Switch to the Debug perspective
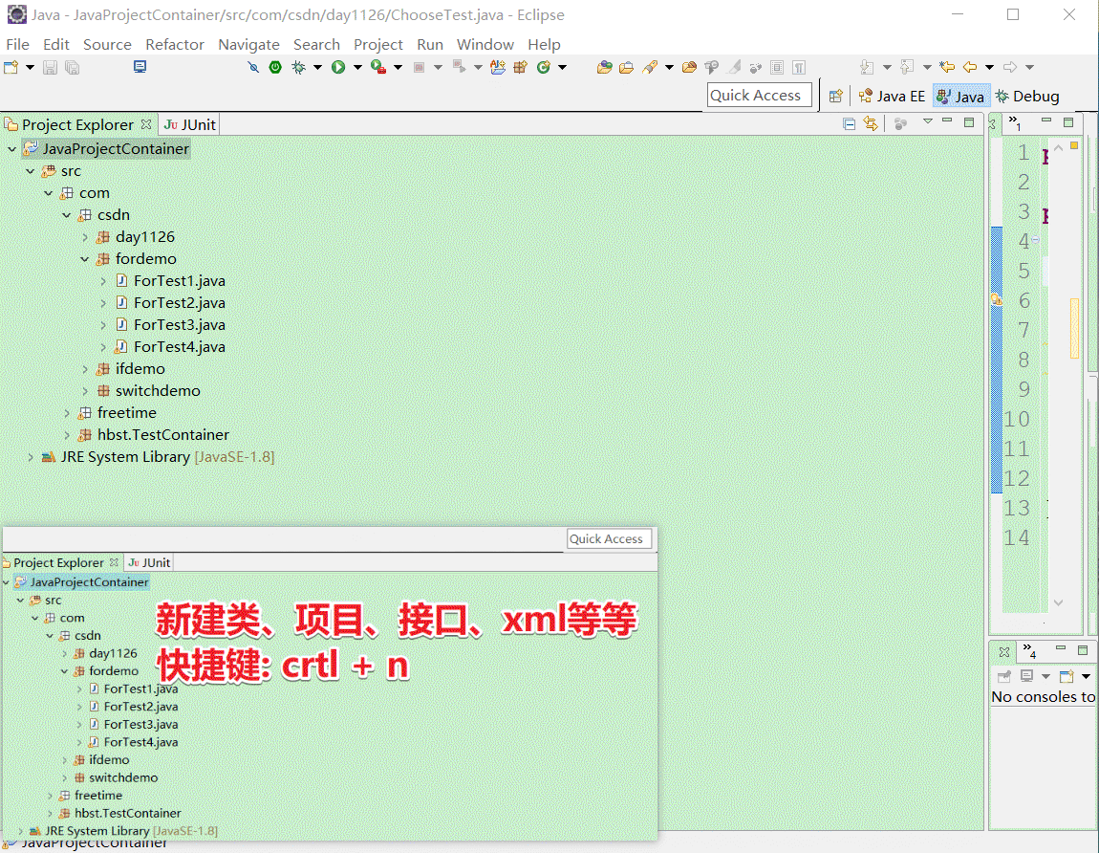Viewport: 1099px width, 853px height. [x=1027, y=96]
